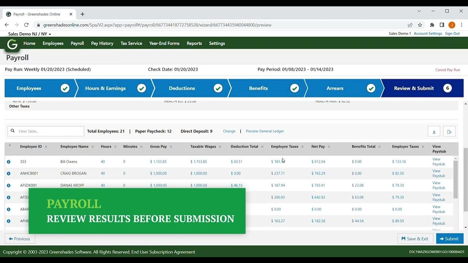The image size is (468, 263).
Task: Sort by Employee Name column icon
Action: click(93, 147)
